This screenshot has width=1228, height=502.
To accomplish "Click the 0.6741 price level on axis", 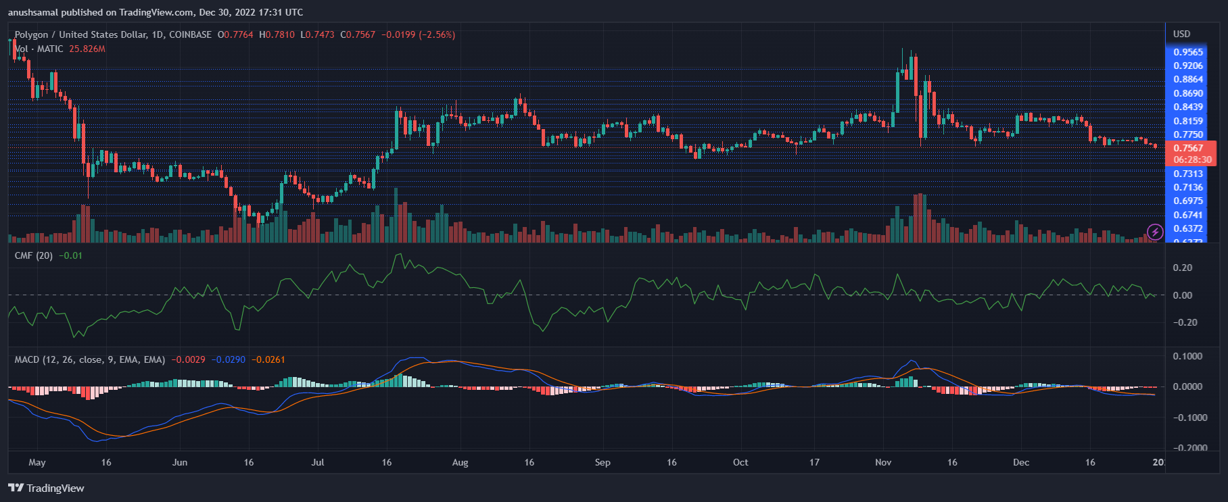I will pos(1188,215).
